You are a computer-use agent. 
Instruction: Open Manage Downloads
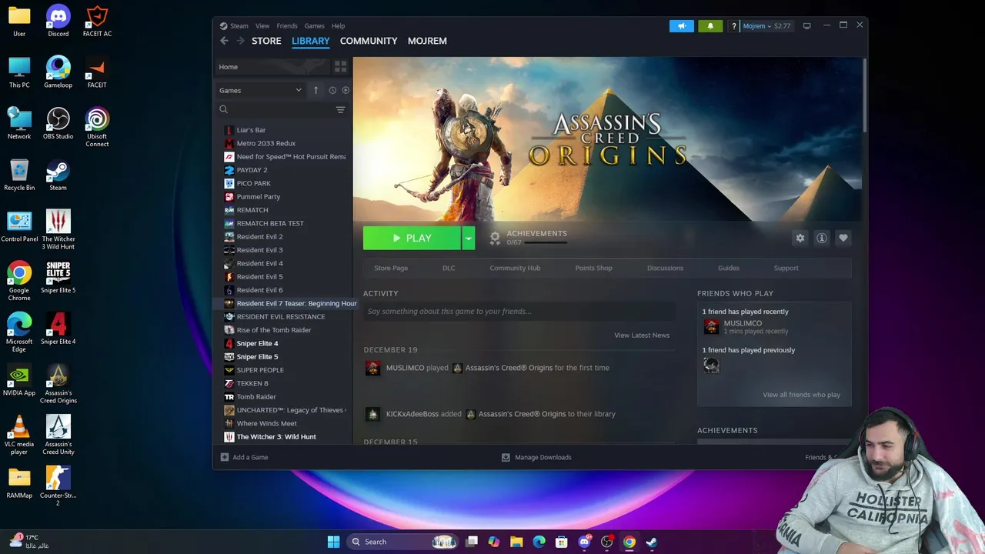(x=536, y=457)
